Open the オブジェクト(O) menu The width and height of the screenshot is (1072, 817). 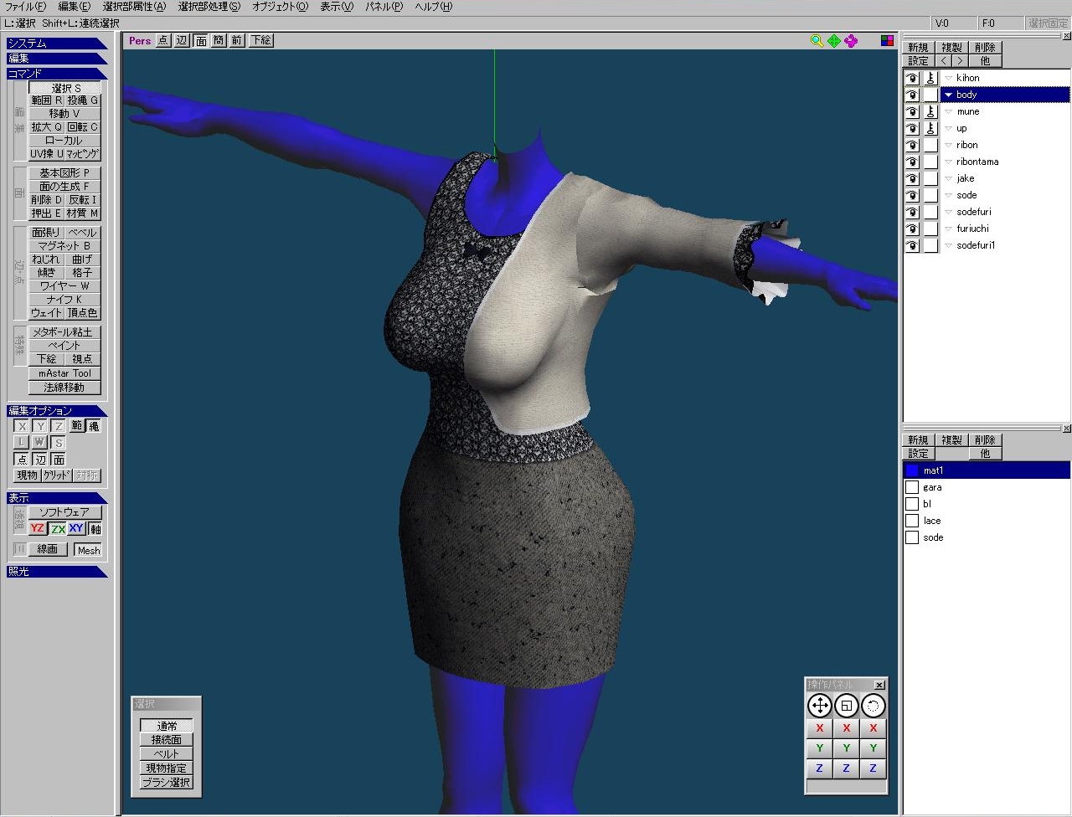click(280, 7)
